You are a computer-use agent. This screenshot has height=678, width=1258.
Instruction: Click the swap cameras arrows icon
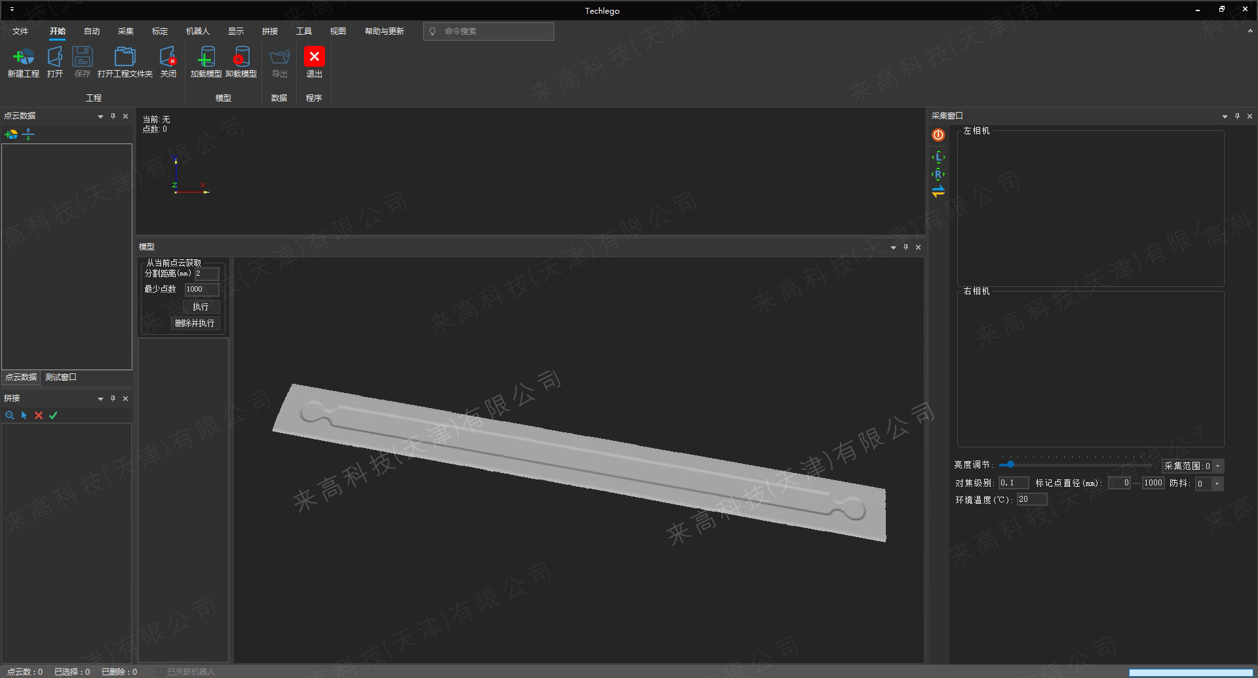(938, 191)
